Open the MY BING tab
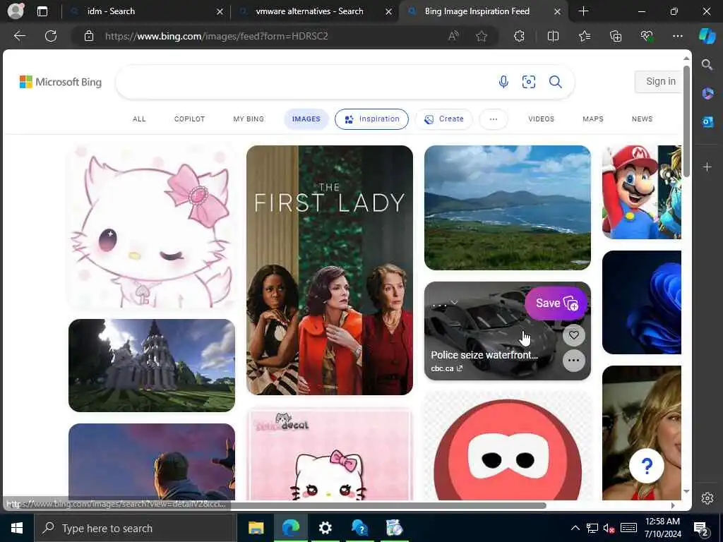723x542 pixels. tap(249, 119)
